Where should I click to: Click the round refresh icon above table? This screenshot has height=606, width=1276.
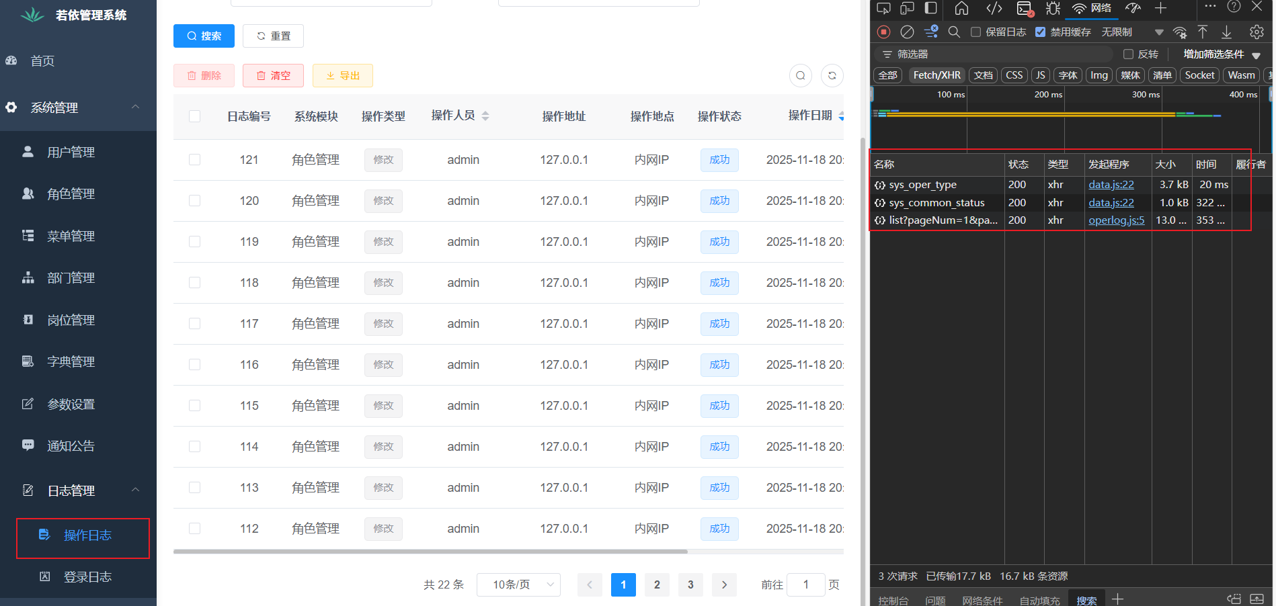[832, 75]
